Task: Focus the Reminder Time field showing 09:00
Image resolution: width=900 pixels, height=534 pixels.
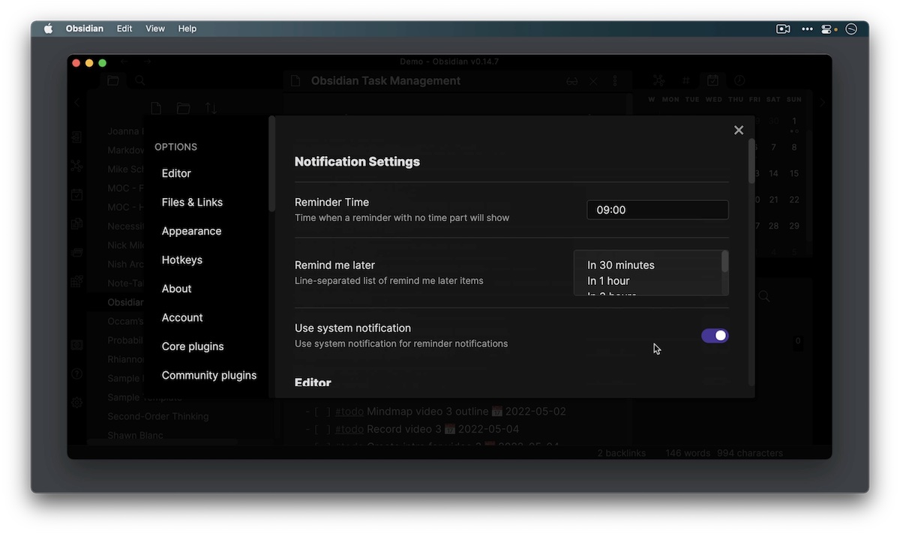Action: click(657, 210)
